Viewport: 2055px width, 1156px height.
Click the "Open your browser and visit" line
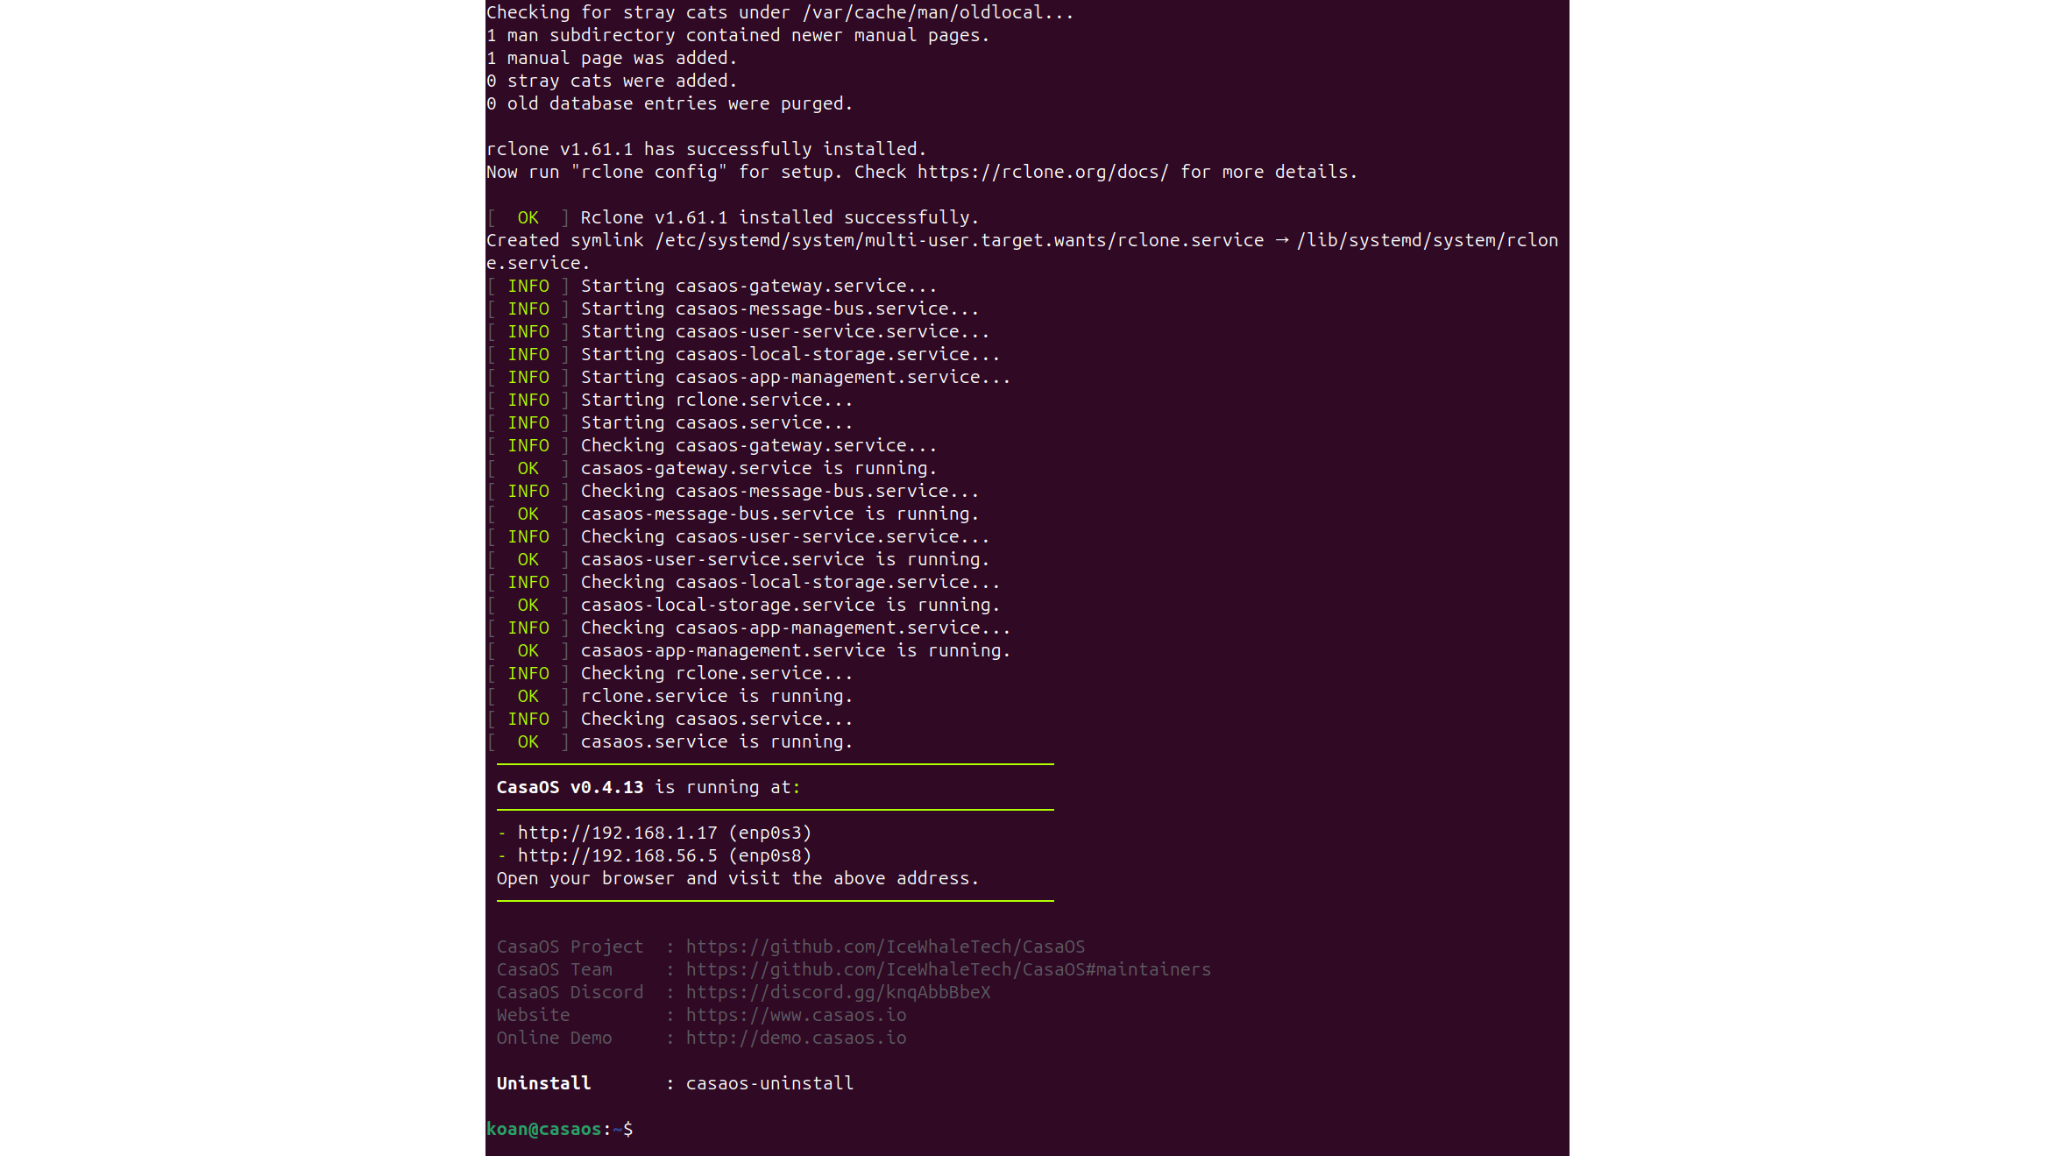click(737, 878)
